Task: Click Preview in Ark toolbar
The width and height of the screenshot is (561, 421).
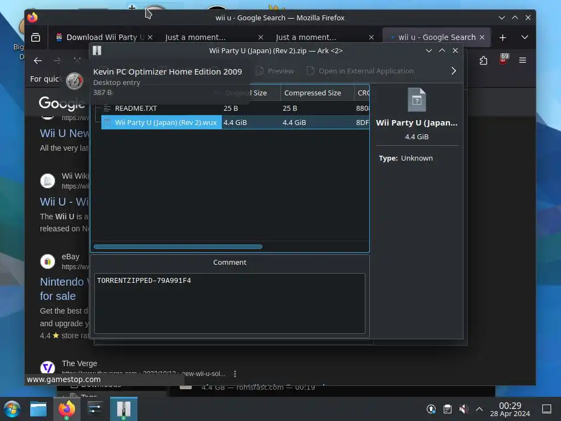Action: 275,71
